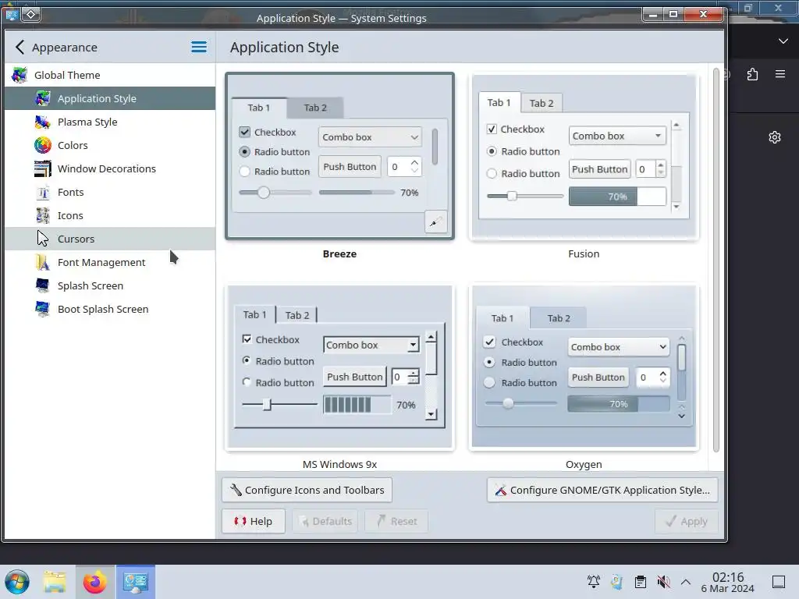
Task: Switch to Tab 2 in Fusion preview
Action: click(x=542, y=103)
